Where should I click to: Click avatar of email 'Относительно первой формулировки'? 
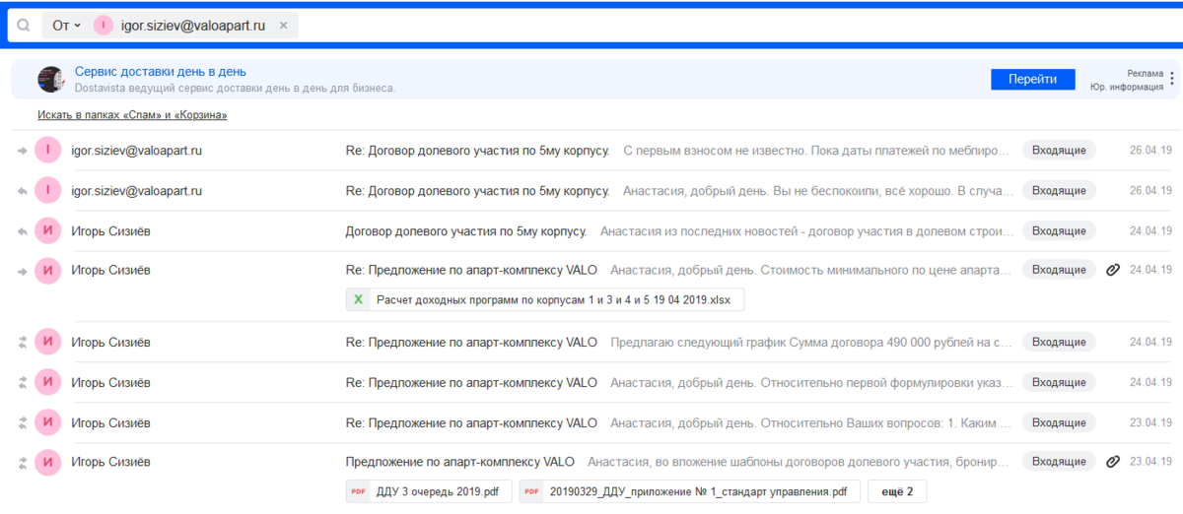[47, 382]
